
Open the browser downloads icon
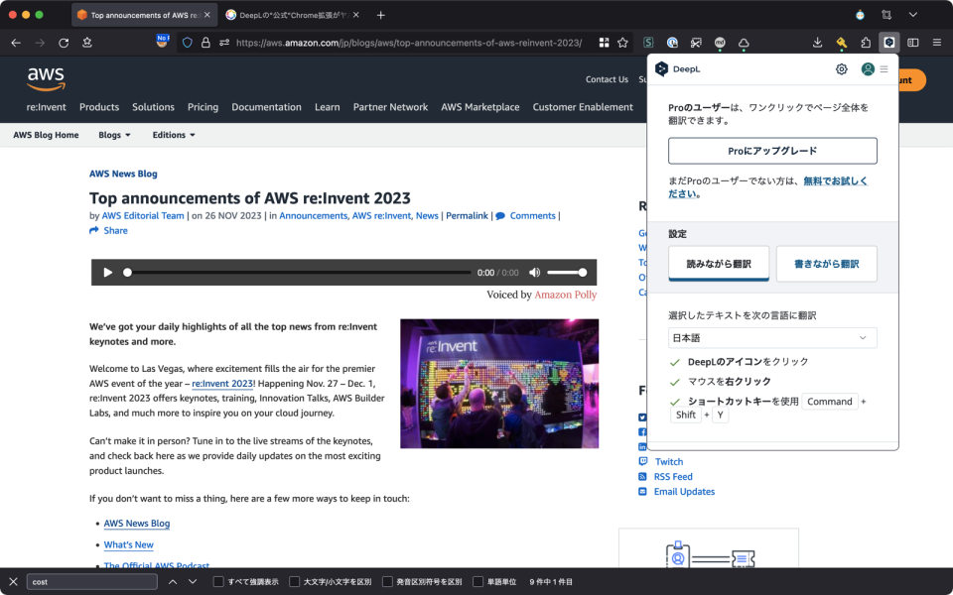(x=816, y=43)
